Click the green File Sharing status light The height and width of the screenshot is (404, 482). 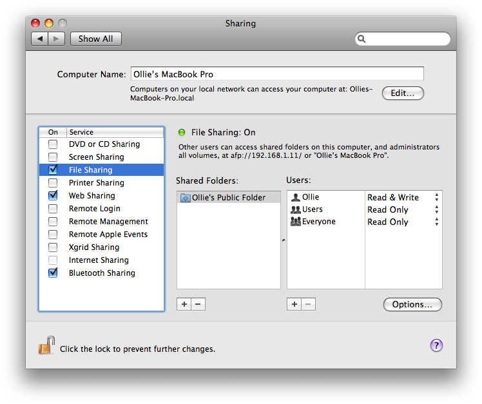coord(182,133)
